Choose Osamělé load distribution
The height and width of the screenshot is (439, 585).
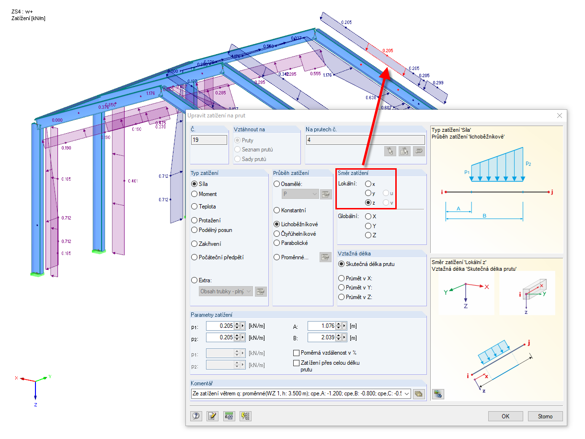276,184
